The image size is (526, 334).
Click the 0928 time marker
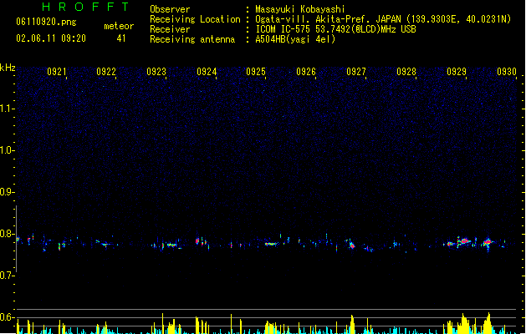coord(406,72)
